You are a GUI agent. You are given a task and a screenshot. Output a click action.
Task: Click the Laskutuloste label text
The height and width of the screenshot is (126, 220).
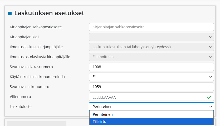[22, 107]
